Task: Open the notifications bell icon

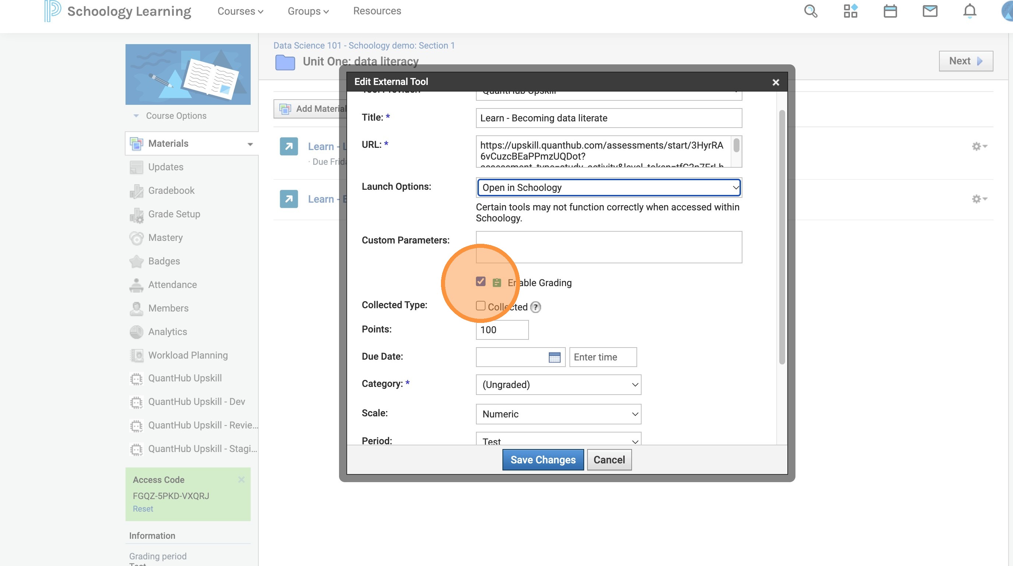Action: click(969, 11)
